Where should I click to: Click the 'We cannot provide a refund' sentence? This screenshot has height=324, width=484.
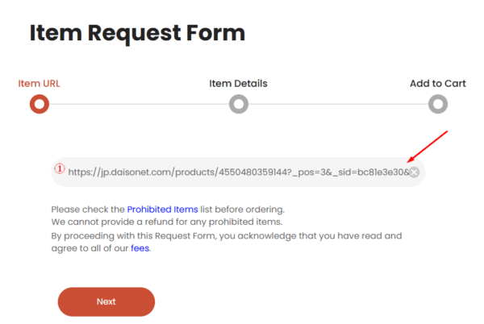tap(165, 222)
